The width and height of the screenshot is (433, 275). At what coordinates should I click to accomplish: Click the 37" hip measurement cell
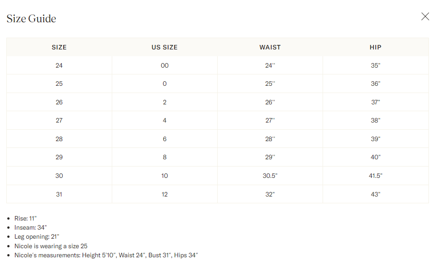(376, 102)
